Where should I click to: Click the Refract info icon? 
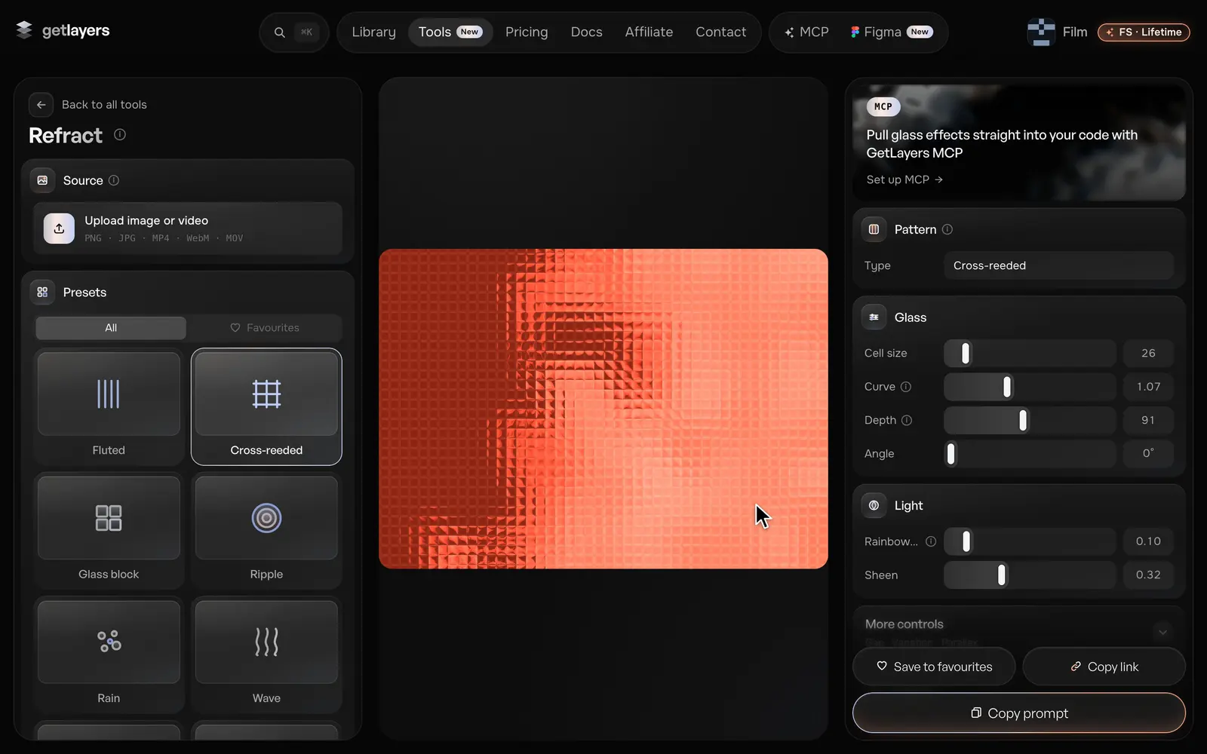(120, 134)
